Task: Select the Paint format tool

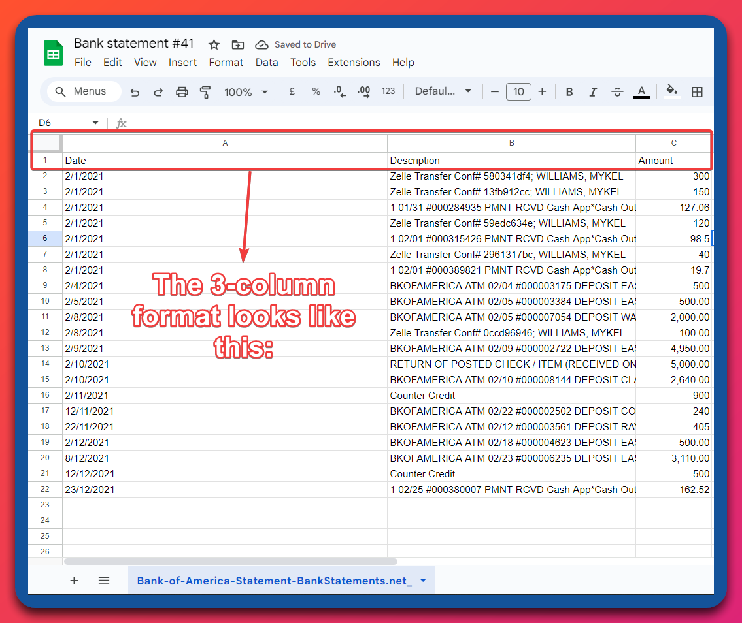Action: [x=205, y=91]
